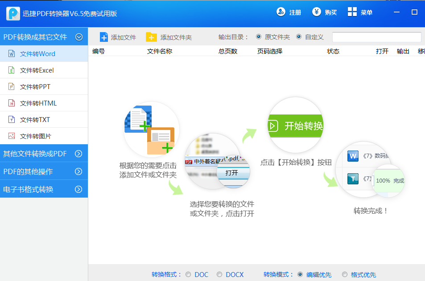
Task: Click the 添加文件 button label
Action: tap(124, 37)
